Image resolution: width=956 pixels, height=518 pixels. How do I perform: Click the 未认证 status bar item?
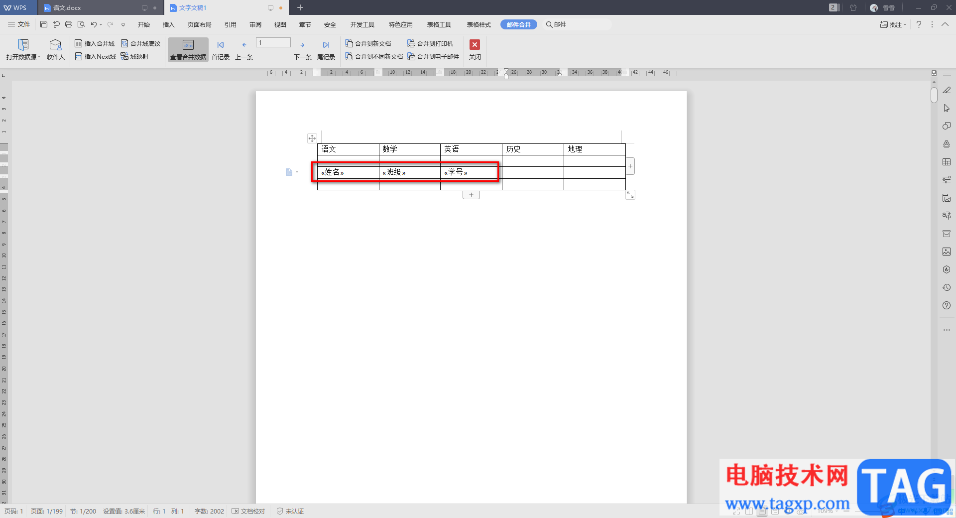click(290, 511)
